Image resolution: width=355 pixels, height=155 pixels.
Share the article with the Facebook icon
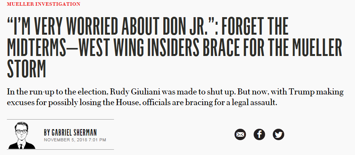(259, 134)
